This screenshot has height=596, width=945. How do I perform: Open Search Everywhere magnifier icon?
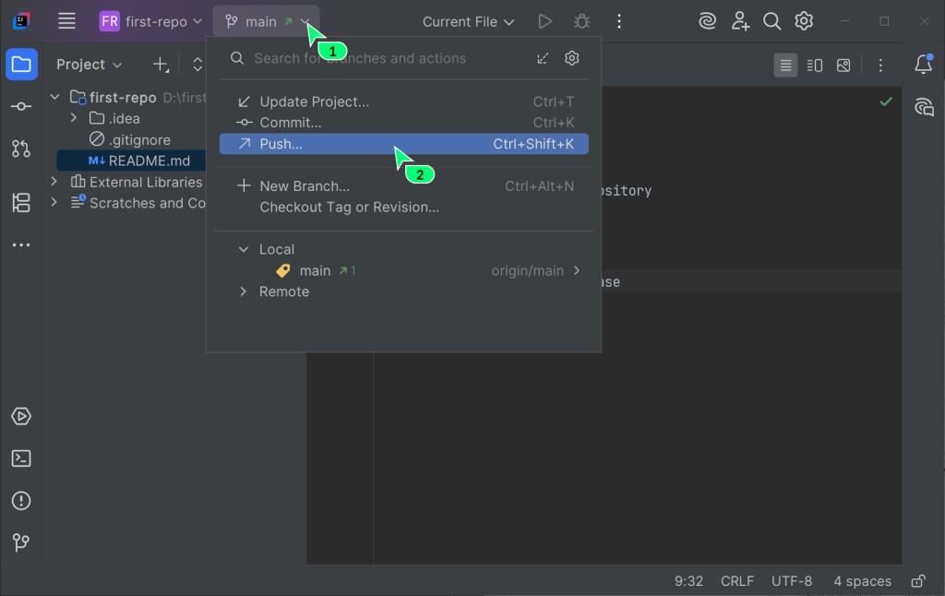click(x=772, y=22)
